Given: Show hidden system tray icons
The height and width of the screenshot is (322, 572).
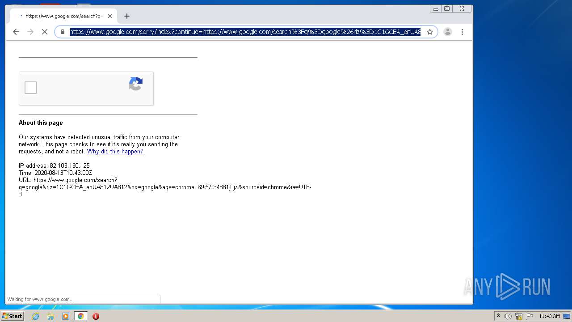Looking at the screenshot, I should point(499,316).
